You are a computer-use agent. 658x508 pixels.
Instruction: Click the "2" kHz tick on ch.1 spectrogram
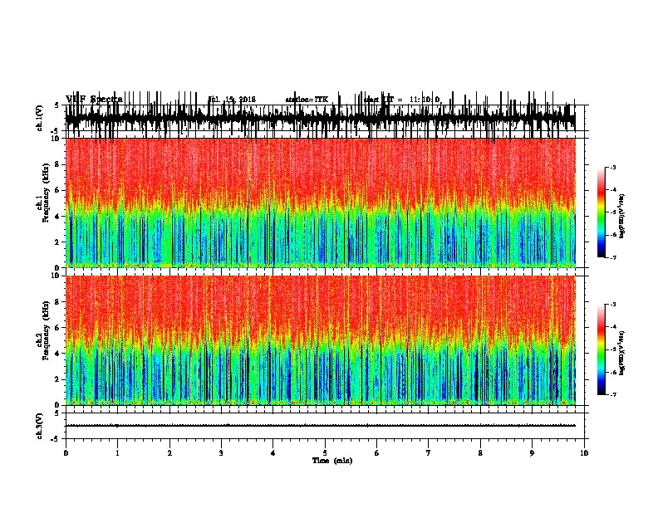[x=57, y=242]
